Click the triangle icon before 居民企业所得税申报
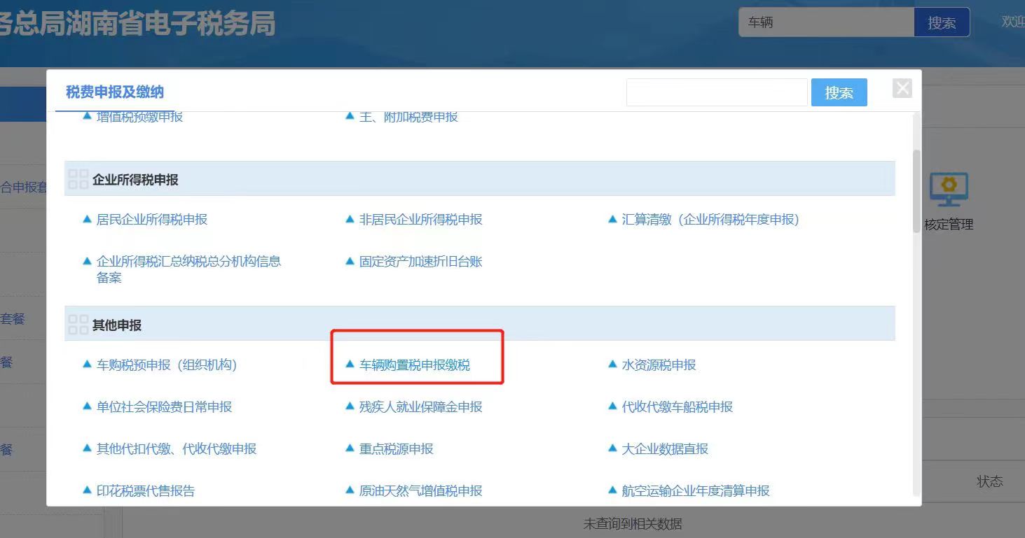1025x538 pixels. (x=87, y=219)
